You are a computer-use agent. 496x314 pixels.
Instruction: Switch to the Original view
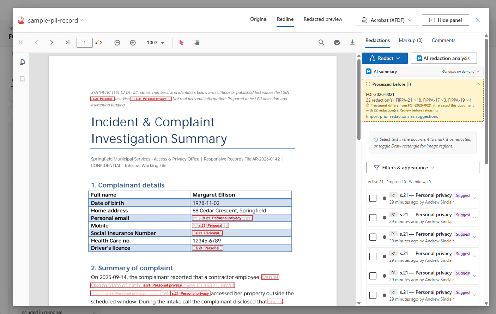coord(259,19)
